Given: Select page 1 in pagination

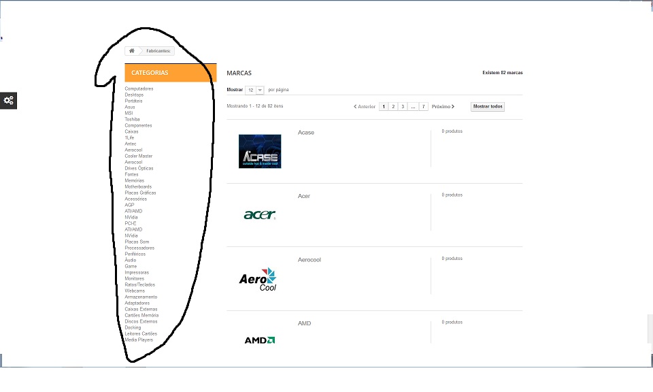Looking at the screenshot, I should click(384, 107).
